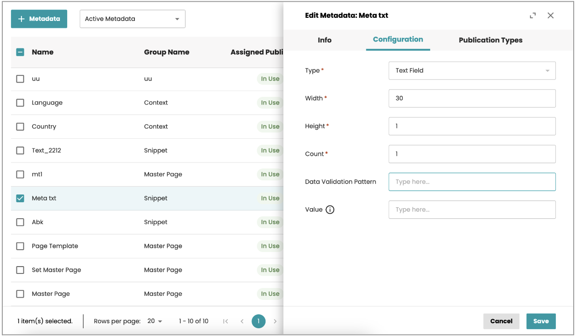This screenshot has height=336, width=576.
Task: Cancel editing the metadata
Action: click(501, 321)
